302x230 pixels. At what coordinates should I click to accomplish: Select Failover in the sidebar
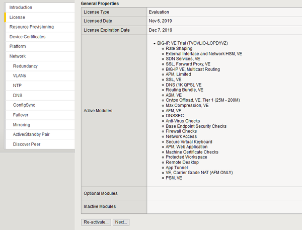[x=21, y=115]
